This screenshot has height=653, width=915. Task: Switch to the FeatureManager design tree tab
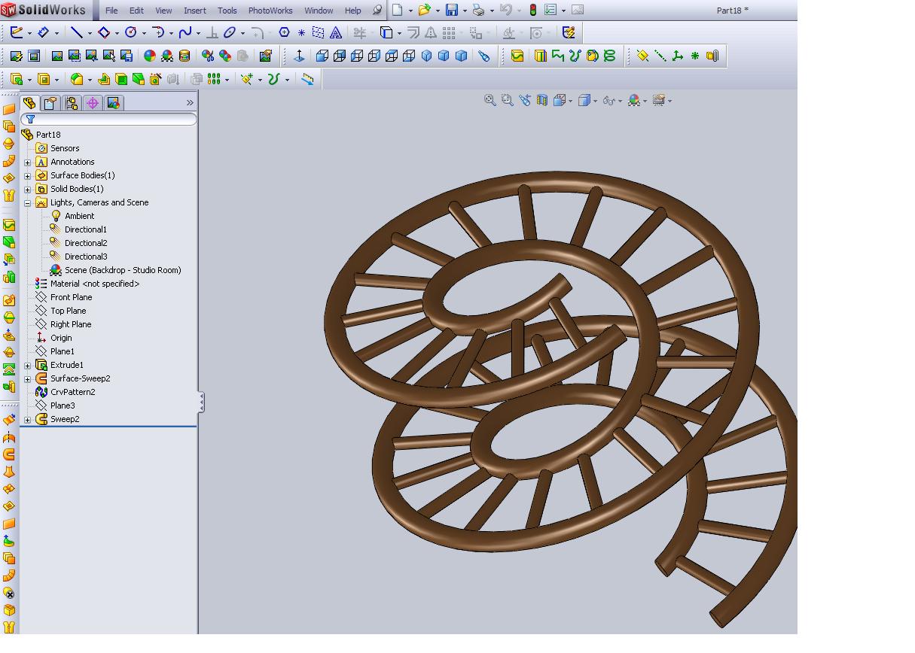point(29,103)
